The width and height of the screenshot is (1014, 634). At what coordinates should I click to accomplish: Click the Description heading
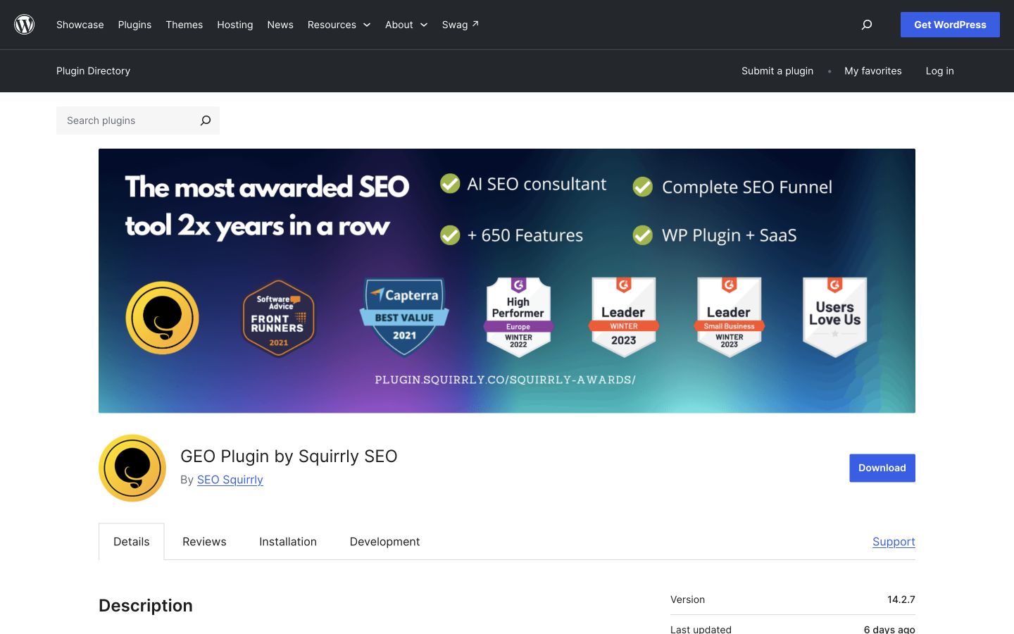point(146,606)
